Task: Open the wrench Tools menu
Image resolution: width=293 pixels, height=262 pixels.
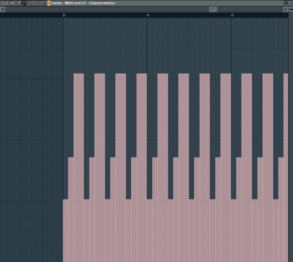Action: coord(7,3)
